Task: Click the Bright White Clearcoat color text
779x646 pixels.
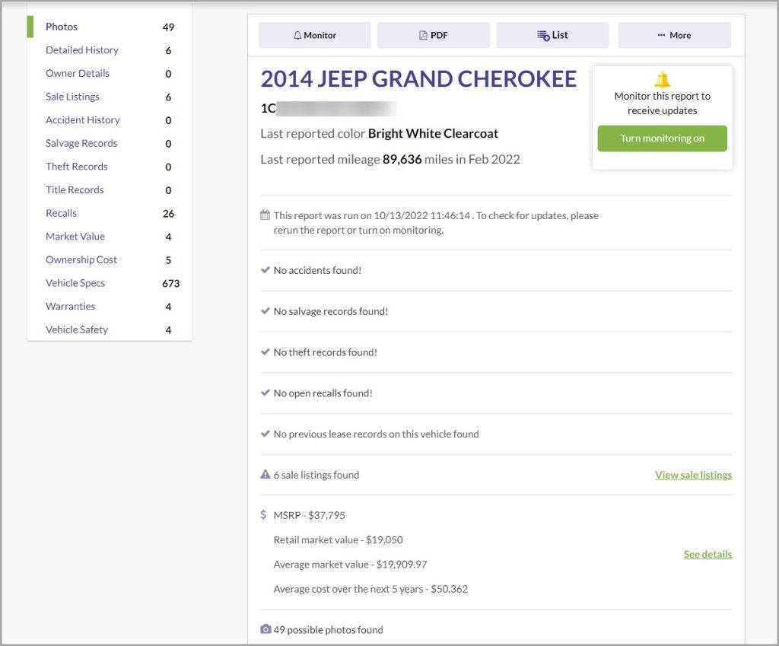Action: click(433, 134)
